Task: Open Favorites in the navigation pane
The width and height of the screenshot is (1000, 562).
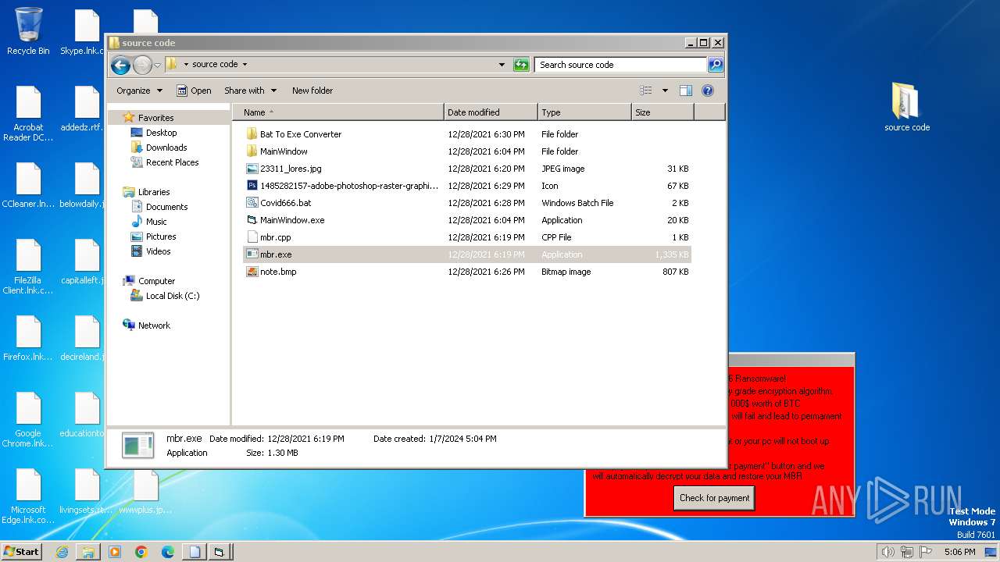Action: [x=155, y=118]
